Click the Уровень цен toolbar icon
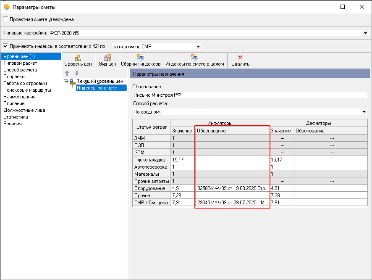Viewport: 372px width, 280px height. click(x=78, y=58)
